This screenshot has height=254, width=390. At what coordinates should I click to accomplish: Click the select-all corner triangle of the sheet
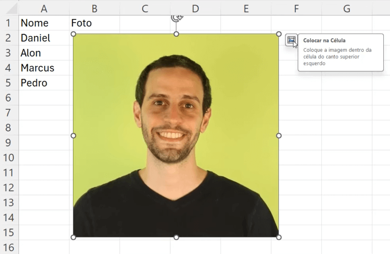coord(11,9)
